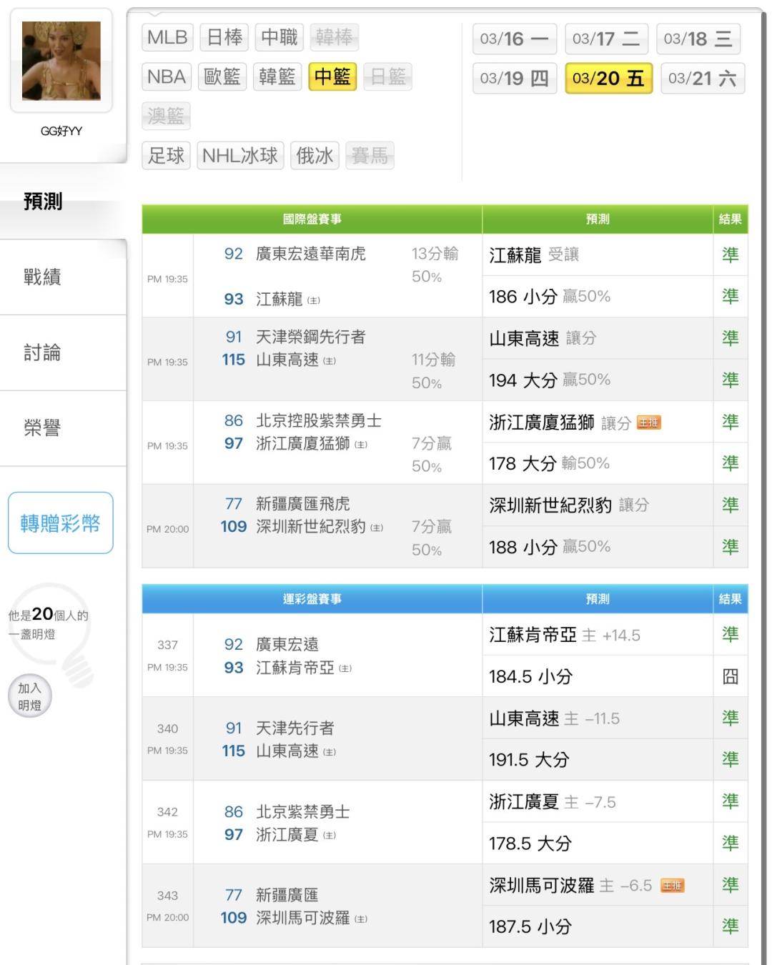The width and height of the screenshot is (772, 965).
Task: Switch to the 中籃 league filter
Action: coord(332,76)
